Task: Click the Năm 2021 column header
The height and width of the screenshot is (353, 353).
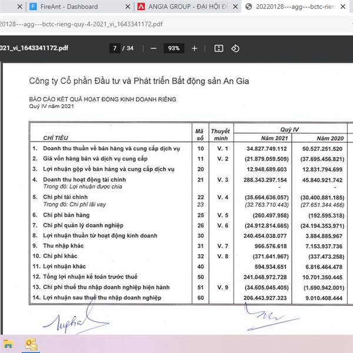Action: pos(274,138)
